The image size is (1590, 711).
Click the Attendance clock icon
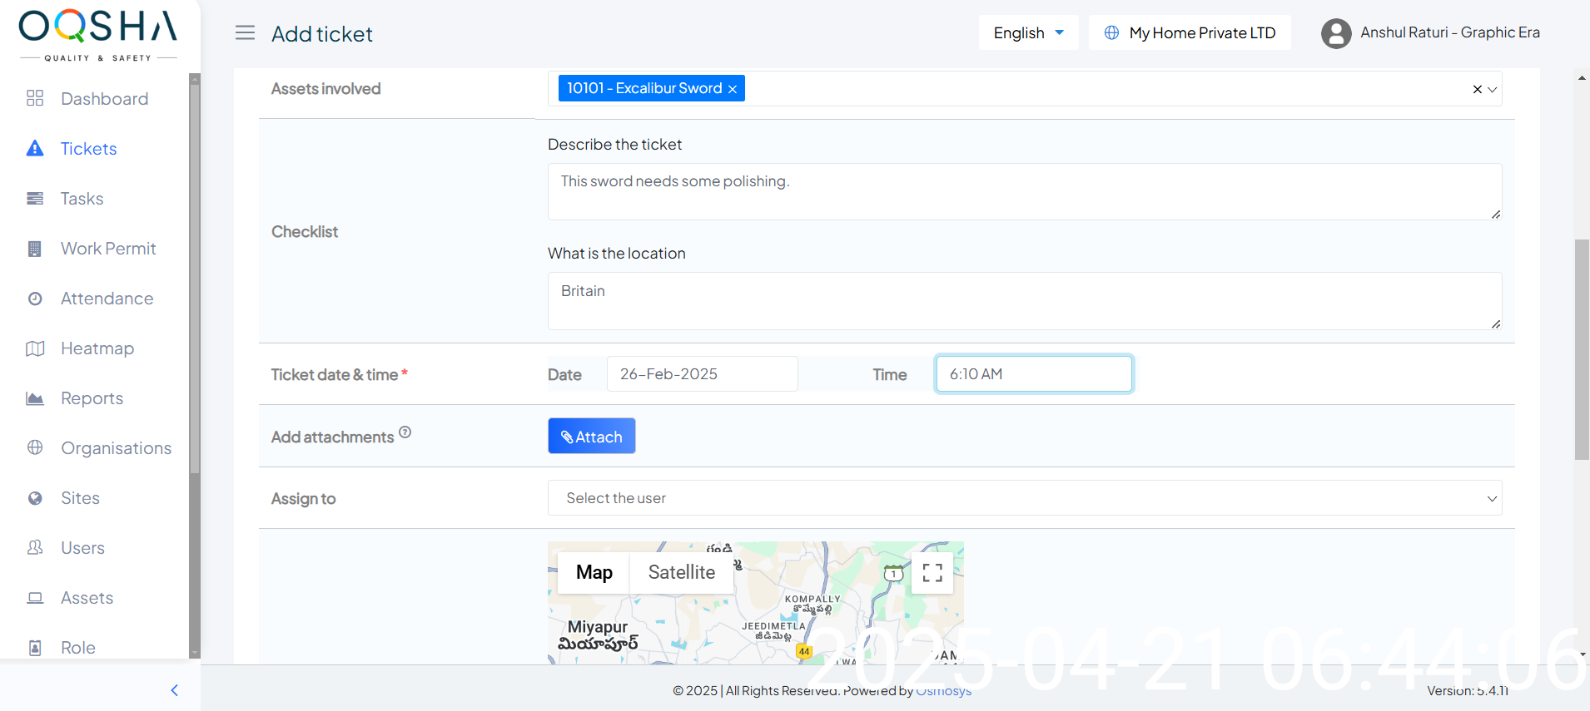pos(35,299)
